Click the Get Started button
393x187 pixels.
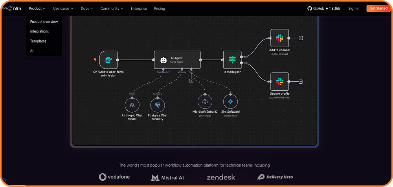click(378, 9)
